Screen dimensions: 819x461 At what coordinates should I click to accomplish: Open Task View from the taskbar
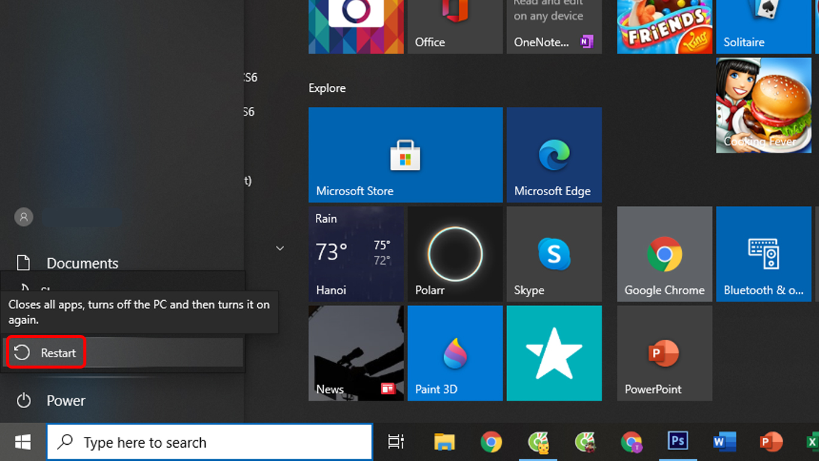396,442
